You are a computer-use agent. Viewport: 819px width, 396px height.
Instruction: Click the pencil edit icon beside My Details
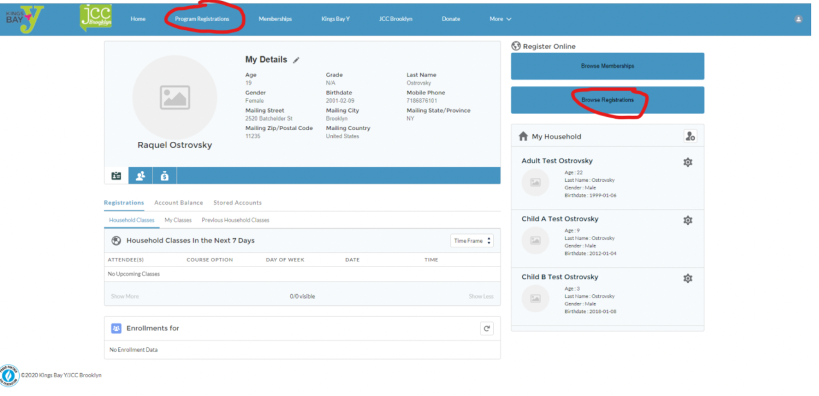tap(296, 60)
